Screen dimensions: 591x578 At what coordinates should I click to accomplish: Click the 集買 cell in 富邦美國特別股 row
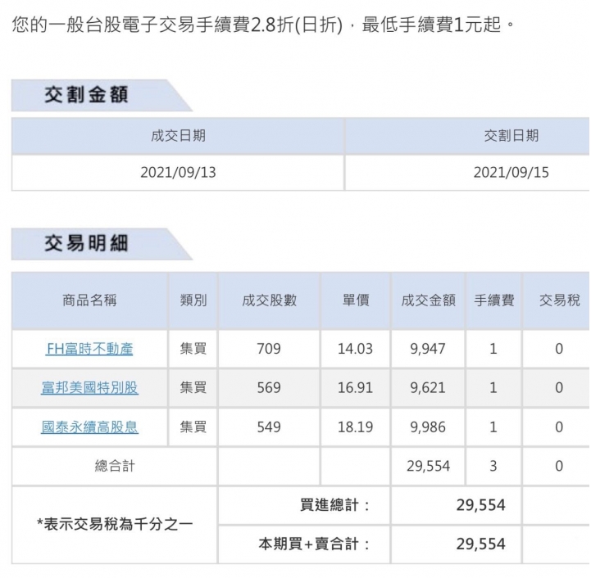193,388
